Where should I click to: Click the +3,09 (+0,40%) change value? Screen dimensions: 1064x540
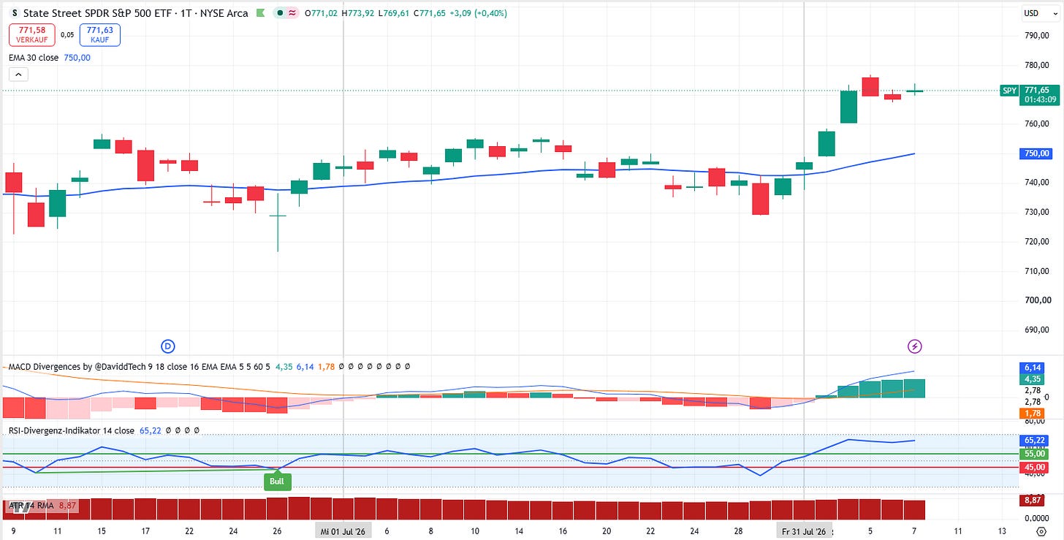pos(479,13)
